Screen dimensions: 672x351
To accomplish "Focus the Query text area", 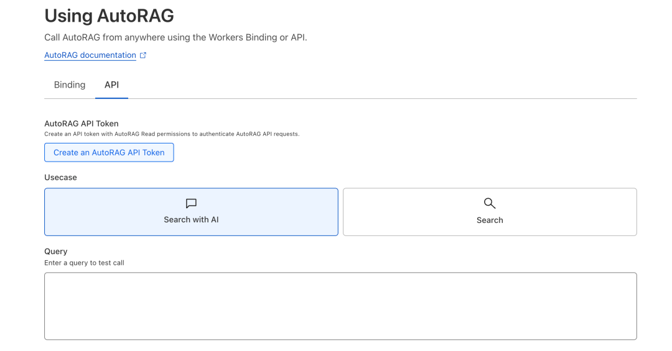I will click(x=340, y=306).
